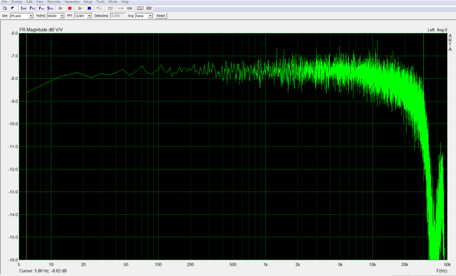Switch to Imp impulse response mode
This screenshot has width=456, height=276.
point(24,9)
